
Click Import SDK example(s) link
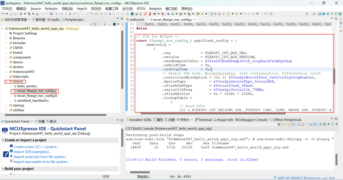pos(32,152)
